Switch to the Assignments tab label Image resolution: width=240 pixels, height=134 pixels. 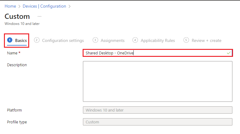[x=112, y=40]
